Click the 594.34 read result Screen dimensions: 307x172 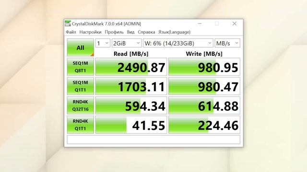(x=131, y=105)
